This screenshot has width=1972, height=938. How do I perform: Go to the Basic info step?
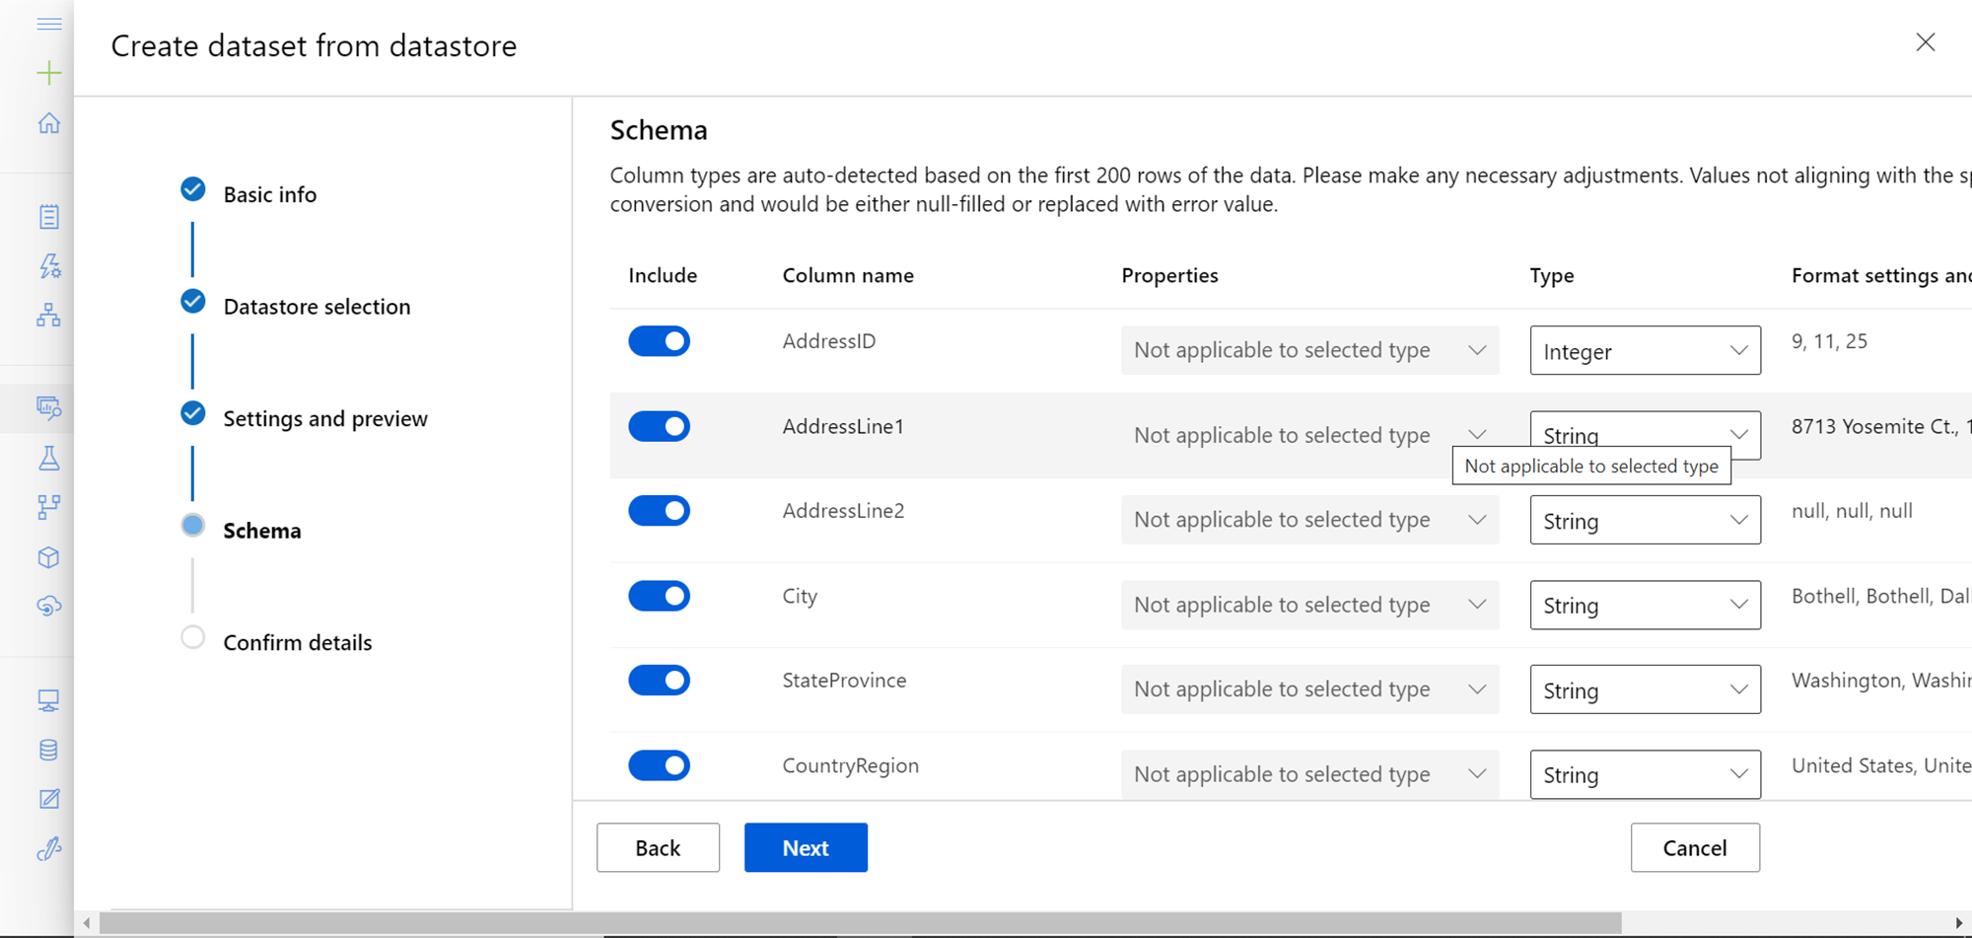pyautogui.click(x=269, y=194)
